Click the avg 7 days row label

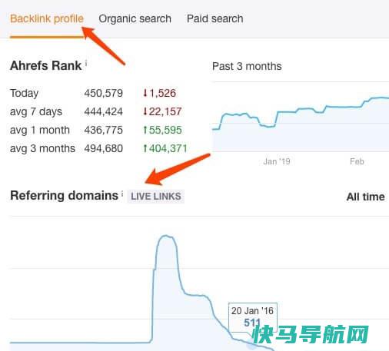36,112
